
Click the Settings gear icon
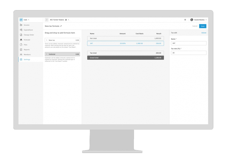(21, 59)
